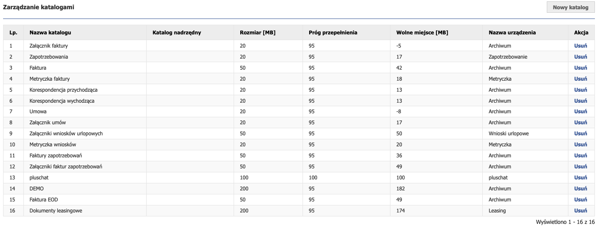
Task: Sort by the Wolne miejsce [MB] header
Action: 422,33
